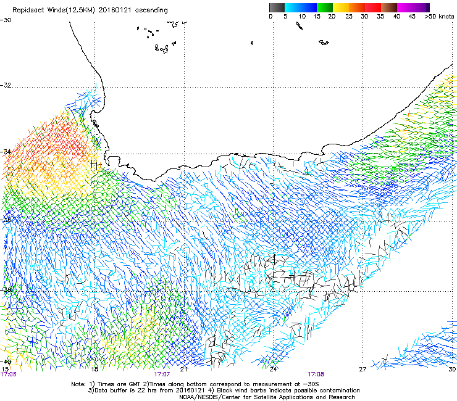Click the '5' label under the color bar
The width and height of the screenshot is (457, 401).
[285, 17]
